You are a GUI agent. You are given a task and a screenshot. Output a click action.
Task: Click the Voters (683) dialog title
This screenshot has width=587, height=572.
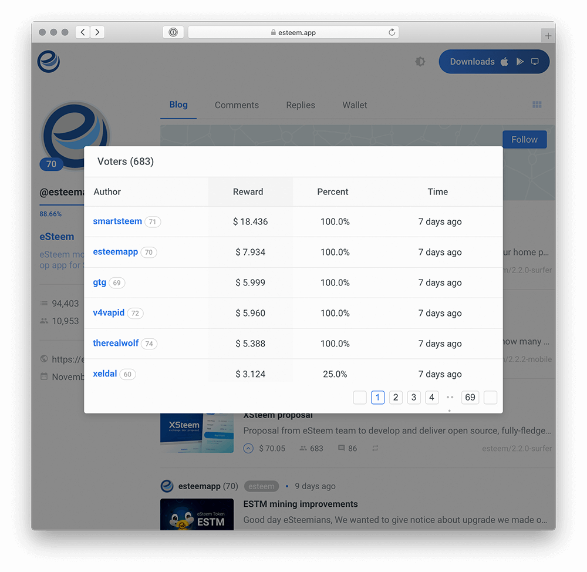pos(126,161)
